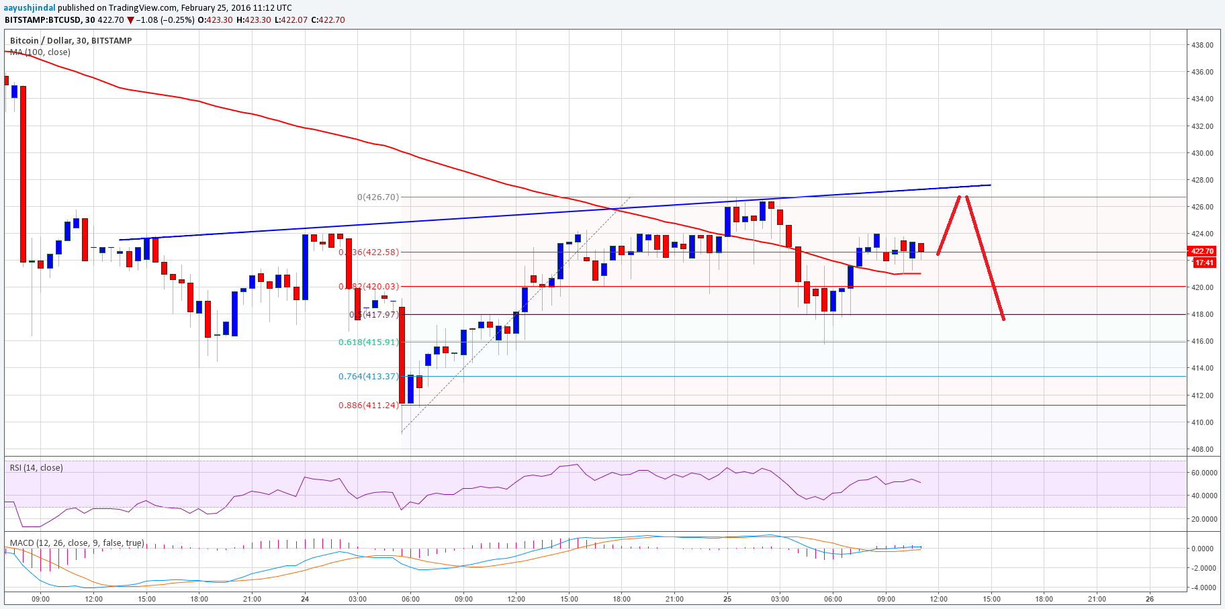This screenshot has height=609, width=1225.
Task: Open the aayushjindal author profile link
Action: [x=30, y=8]
